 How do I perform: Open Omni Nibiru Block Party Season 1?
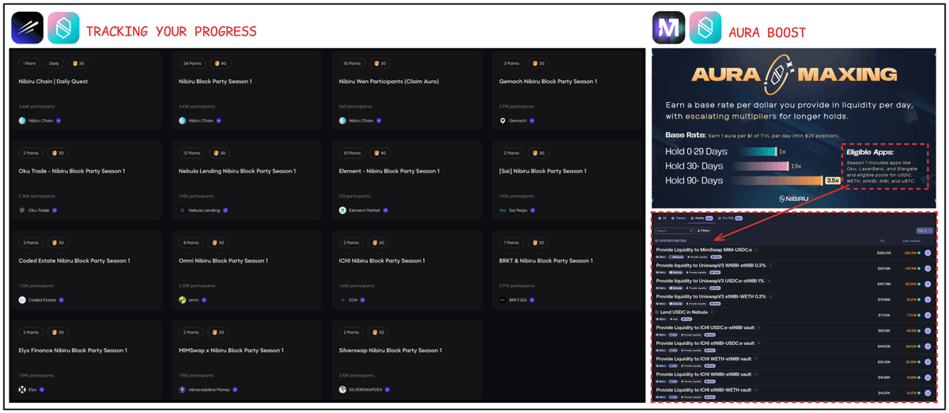click(x=246, y=270)
